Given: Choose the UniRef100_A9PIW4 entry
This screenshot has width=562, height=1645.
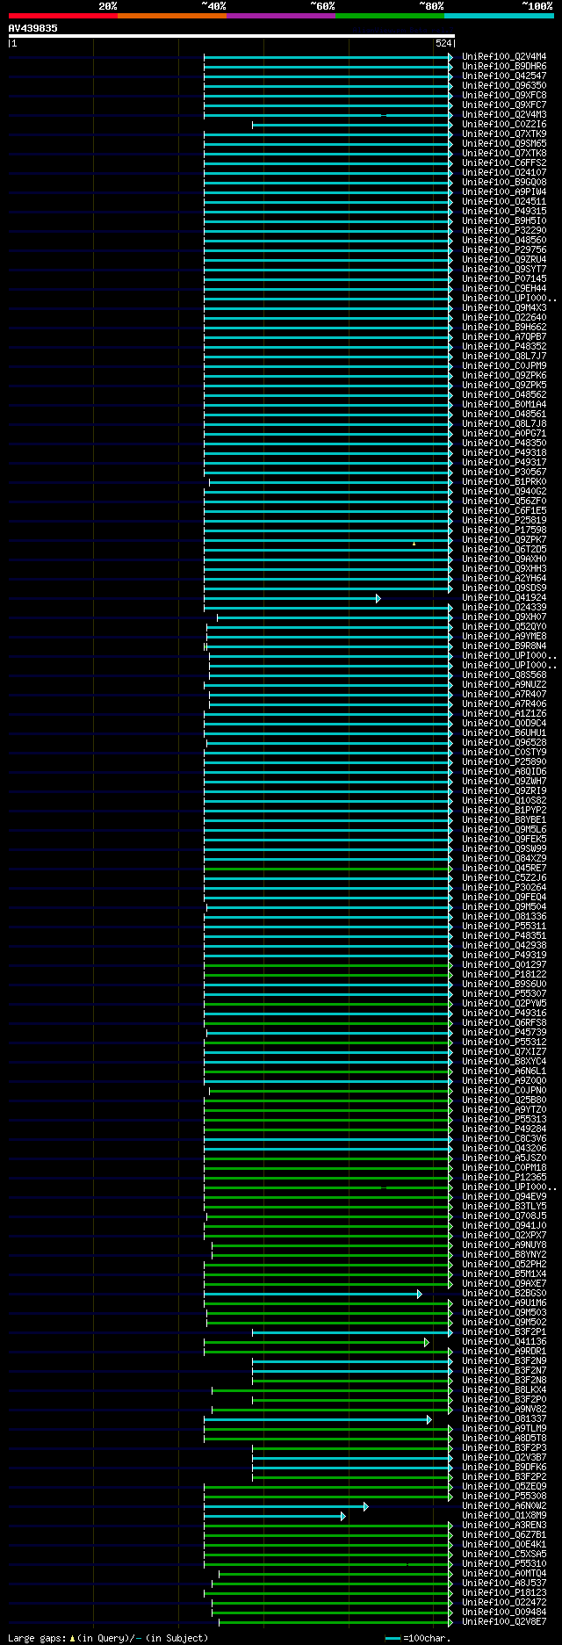Looking at the screenshot, I should click(x=504, y=191).
